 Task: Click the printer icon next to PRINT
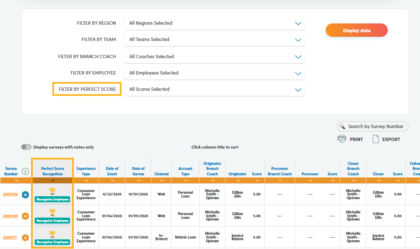342,139
